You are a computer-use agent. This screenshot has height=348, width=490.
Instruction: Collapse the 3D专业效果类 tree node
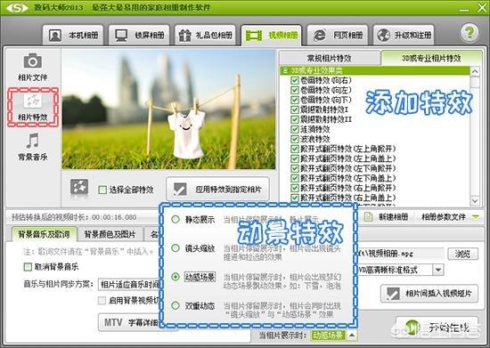284,70
